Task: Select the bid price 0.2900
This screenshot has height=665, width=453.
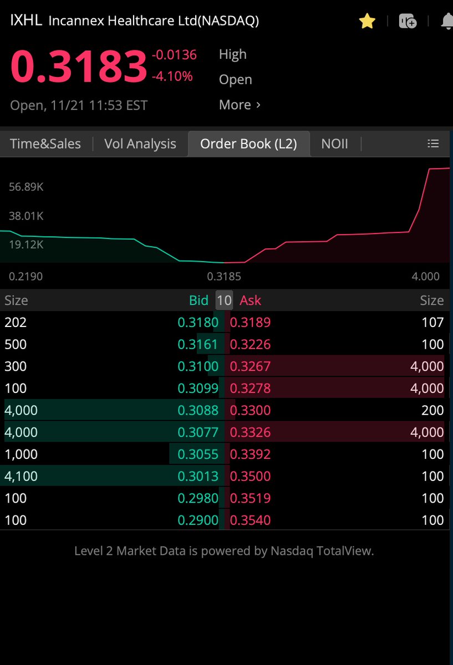Action: [x=198, y=520]
